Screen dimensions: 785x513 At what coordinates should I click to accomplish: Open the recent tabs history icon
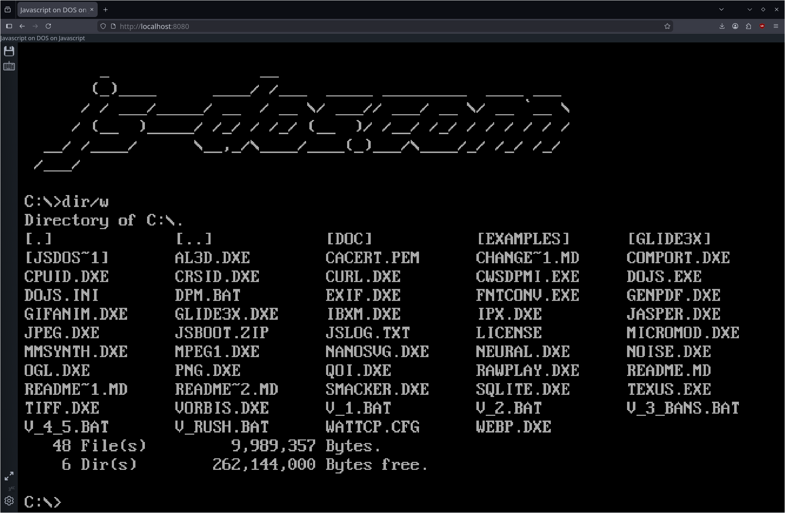pos(8,10)
